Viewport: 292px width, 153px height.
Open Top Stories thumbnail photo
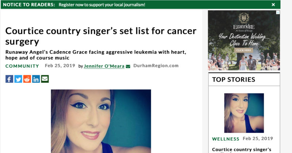(244, 113)
